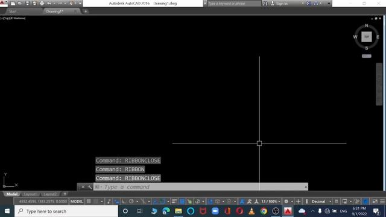Open the Stay Connected icon
This screenshot has width=386, height=217.
[x=316, y=4]
